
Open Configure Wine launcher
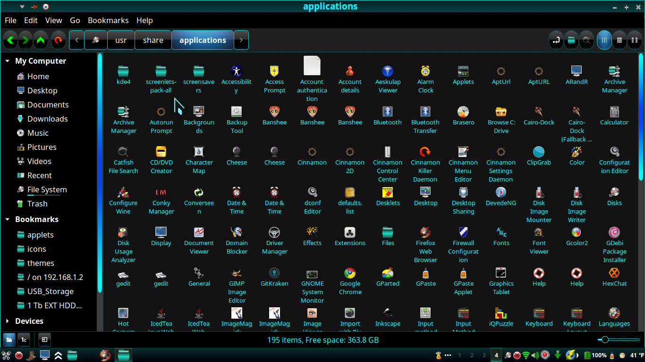(123, 192)
